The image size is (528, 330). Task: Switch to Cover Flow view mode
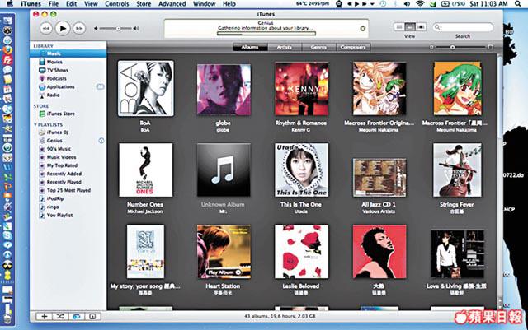[x=421, y=26]
